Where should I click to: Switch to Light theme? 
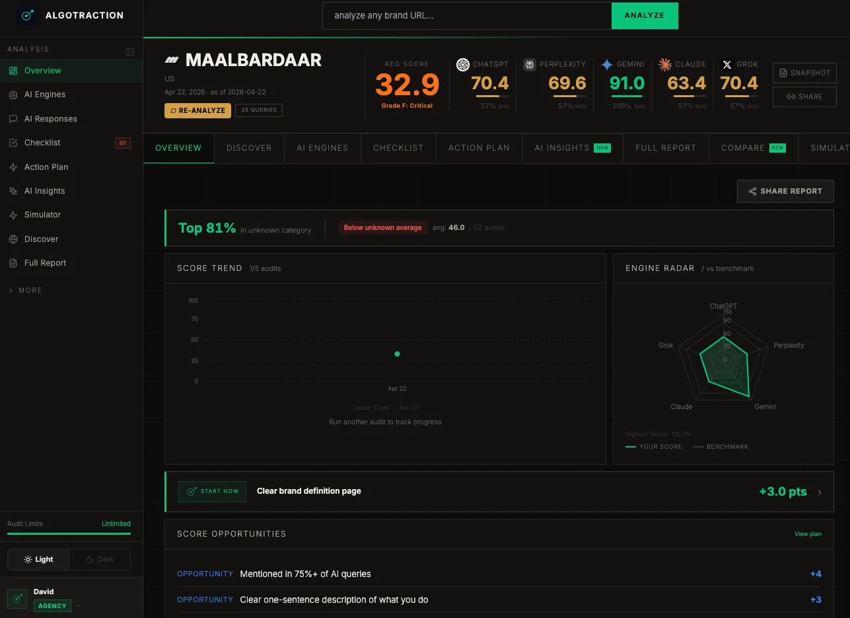click(x=38, y=559)
